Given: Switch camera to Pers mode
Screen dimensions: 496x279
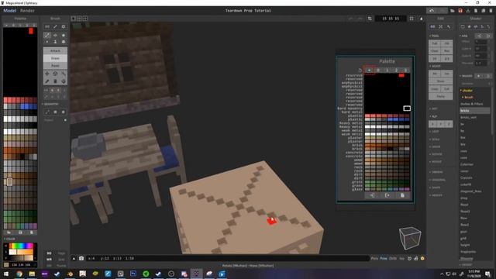Looking at the screenshot, I should point(374,258).
